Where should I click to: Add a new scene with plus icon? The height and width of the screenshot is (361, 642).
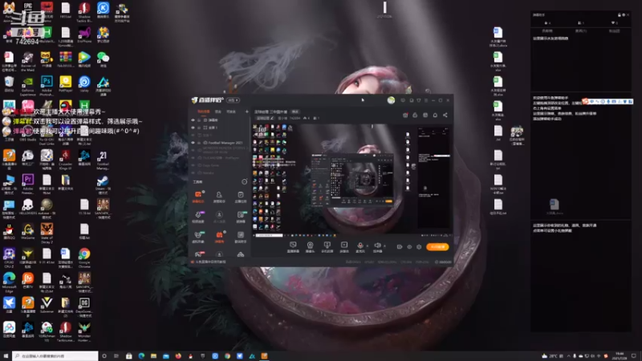pos(246,112)
